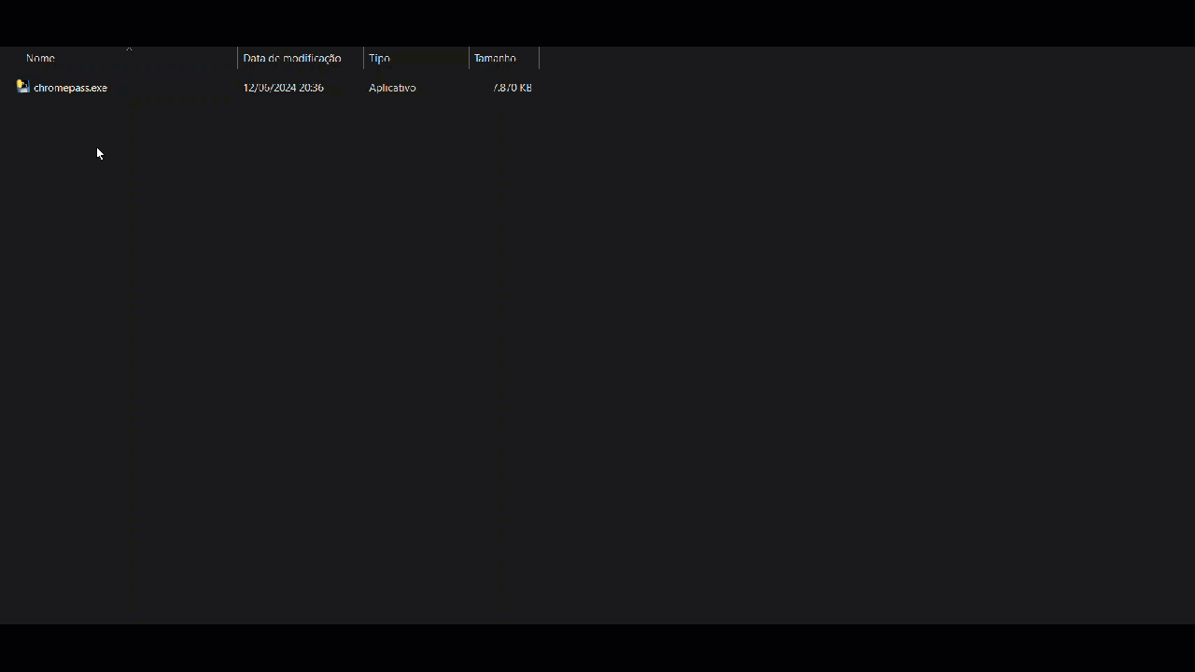Click the black bar above column headers
The image size is (1195, 672).
point(597,22)
